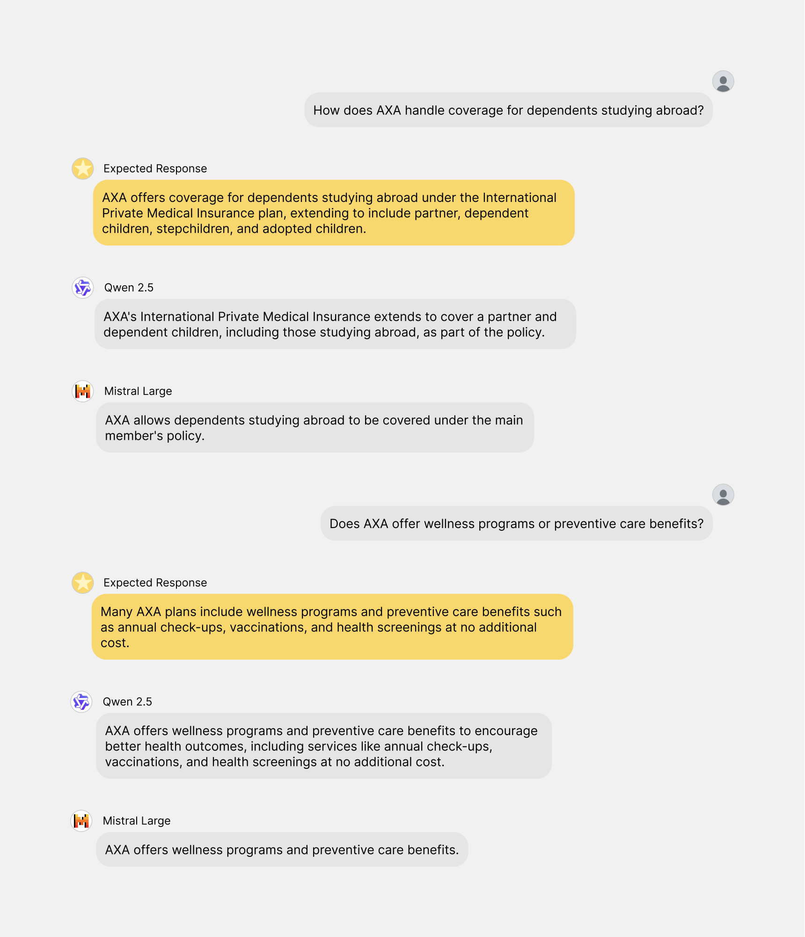This screenshot has height=937, width=805.
Task: Click the second 'Mistral Large' model name label
Action: [137, 821]
